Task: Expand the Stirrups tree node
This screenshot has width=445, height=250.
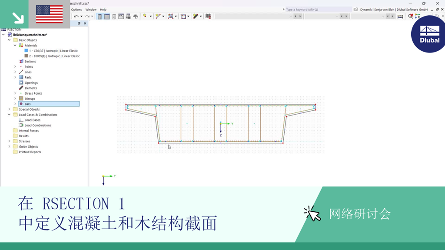Action: [15, 99]
